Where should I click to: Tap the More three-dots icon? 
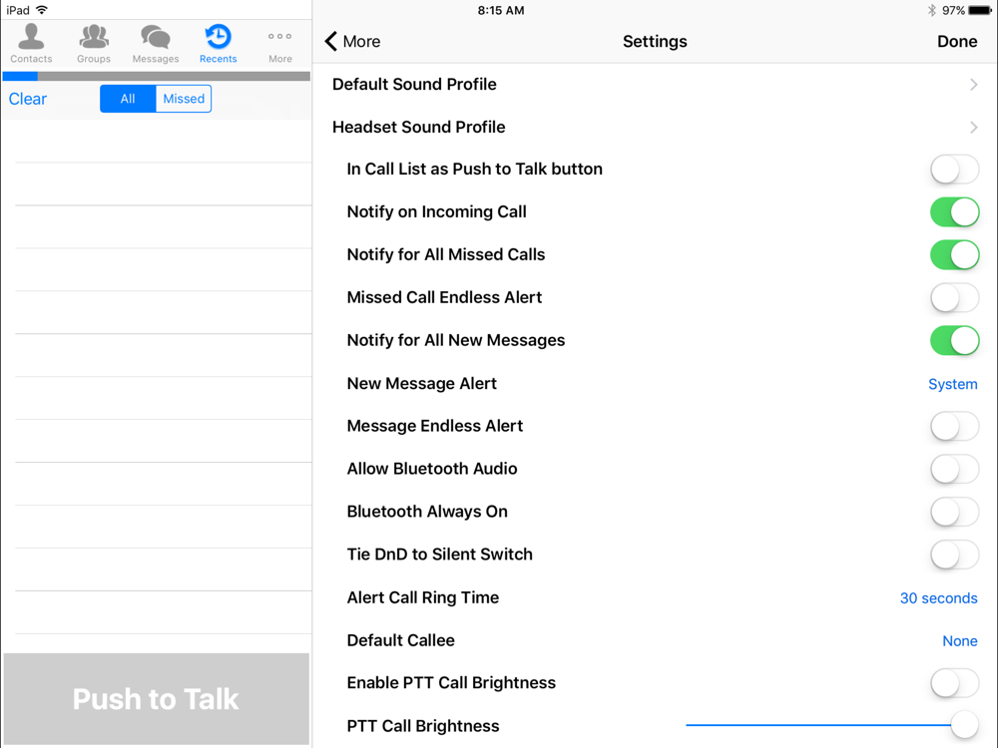(x=280, y=37)
